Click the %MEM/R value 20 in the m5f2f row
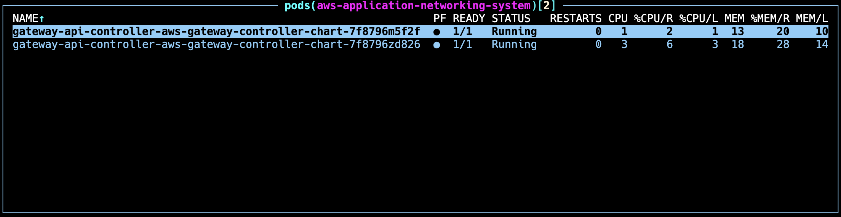This screenshot has height=217, width=841. tap(783, 31)
